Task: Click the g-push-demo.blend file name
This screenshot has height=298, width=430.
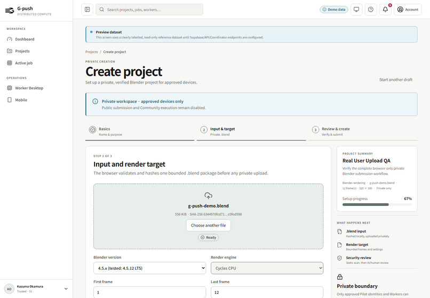Action: (x=209, y=206)
